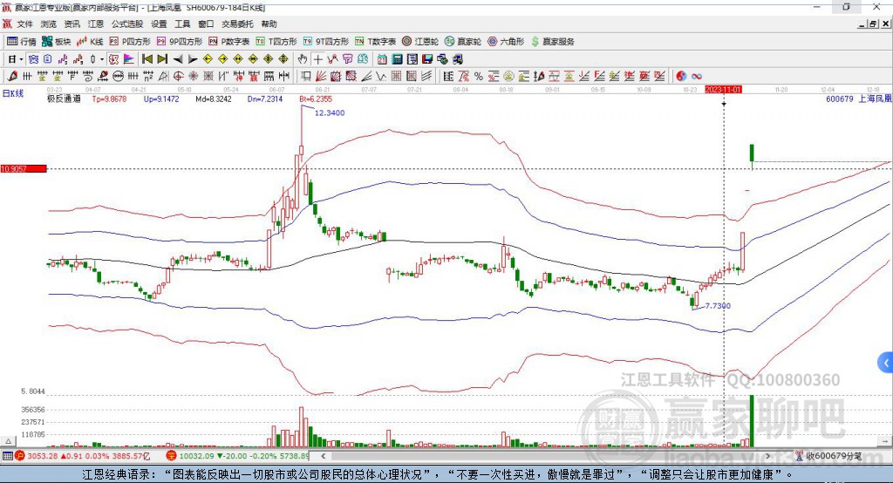Open the 帮助 menu
Image resolution: width=893 pixels, height=483 pixels.
click(269, 24)
